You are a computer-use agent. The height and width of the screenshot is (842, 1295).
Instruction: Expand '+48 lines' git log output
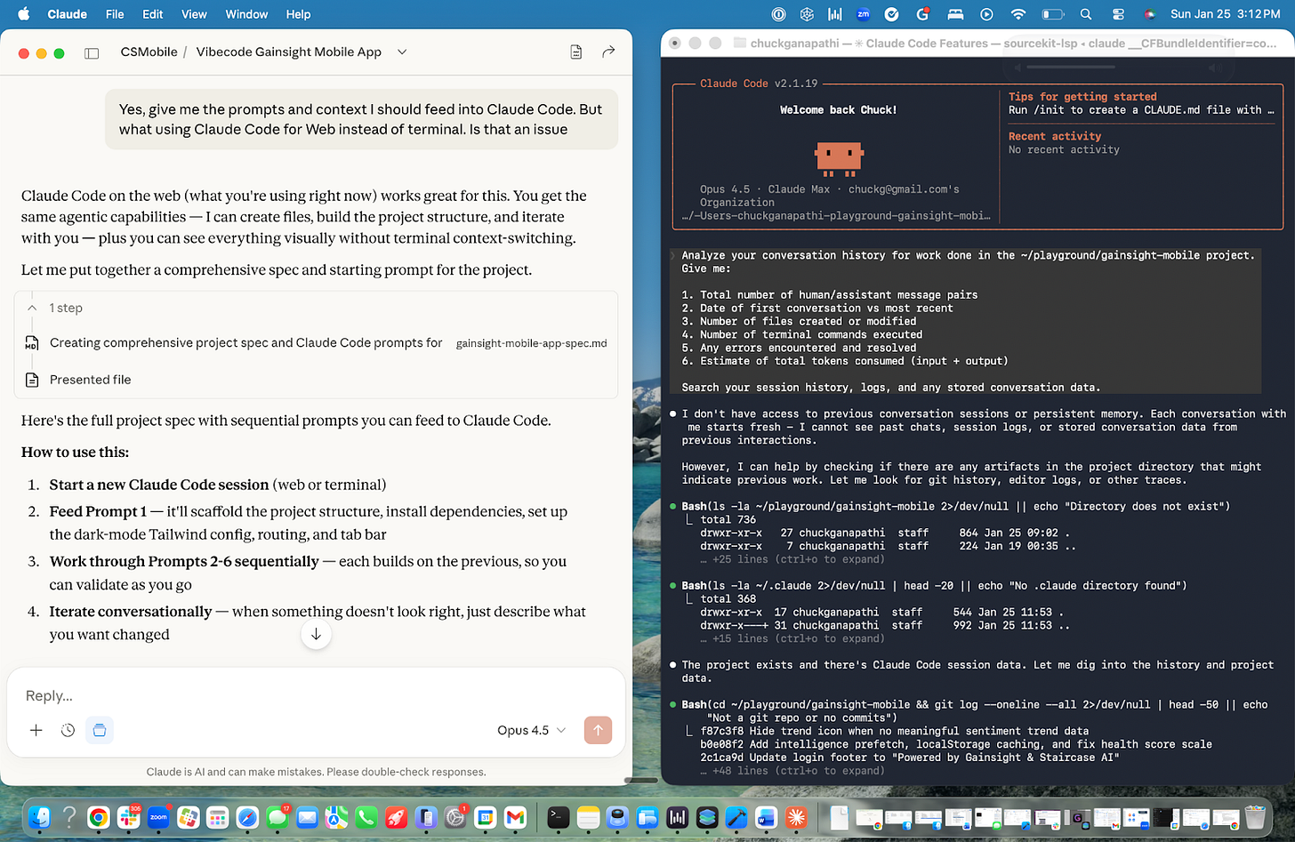point(792,771)
